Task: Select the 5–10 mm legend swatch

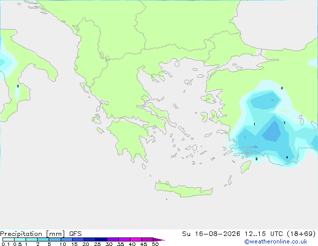Action: coord(55,239)
